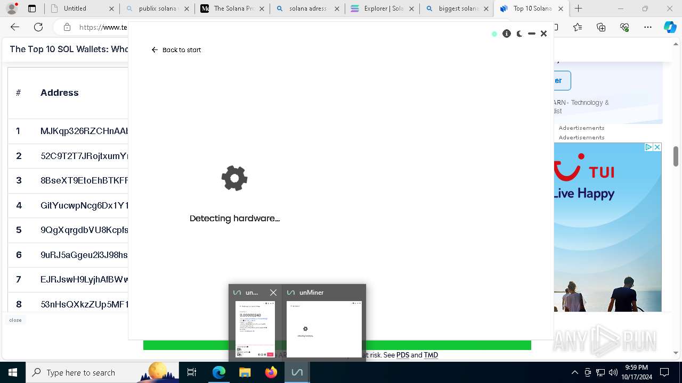Image resolution: width=682 pixels, height=383 pixels.
Task: Click the hardware detection gear icon
Action: [x=234, y=178]
